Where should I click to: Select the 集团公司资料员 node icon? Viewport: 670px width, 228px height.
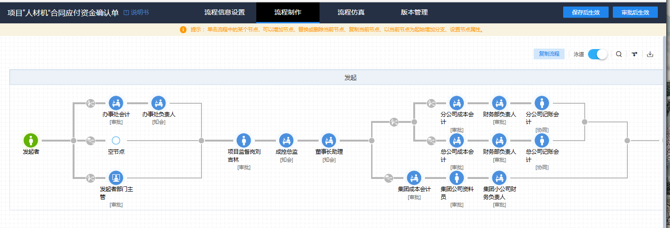pos(456,178)
